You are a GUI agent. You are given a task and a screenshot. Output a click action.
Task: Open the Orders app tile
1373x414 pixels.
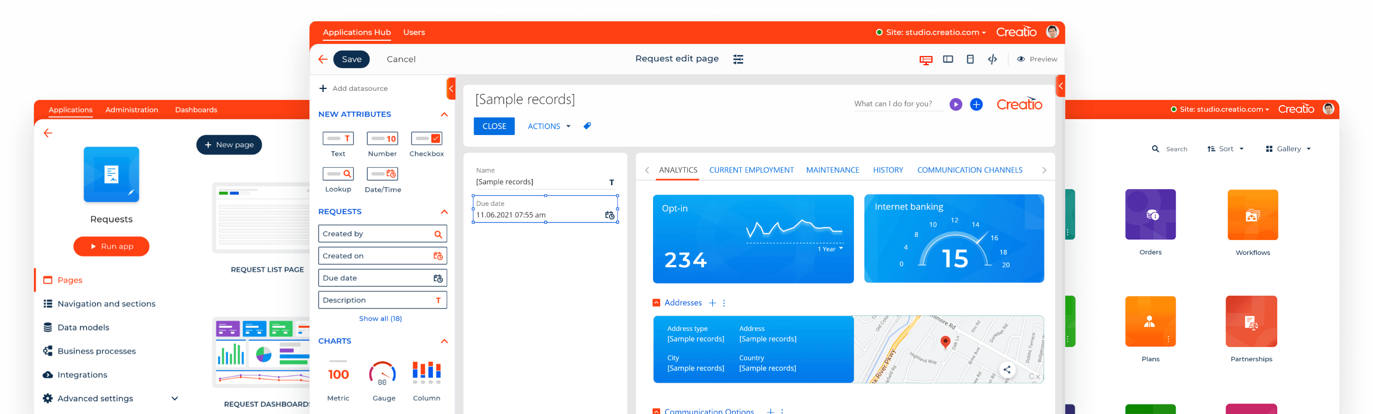[1149, 215]
